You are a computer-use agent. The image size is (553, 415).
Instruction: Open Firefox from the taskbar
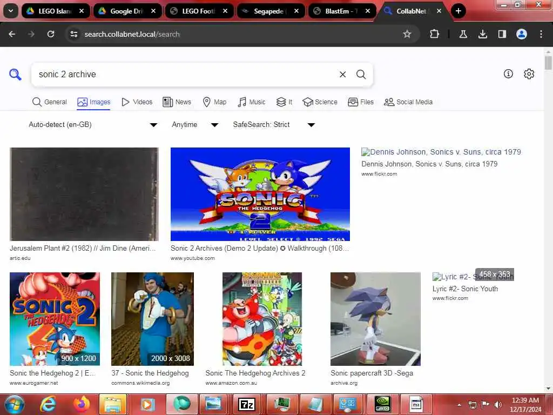point(81,404)
